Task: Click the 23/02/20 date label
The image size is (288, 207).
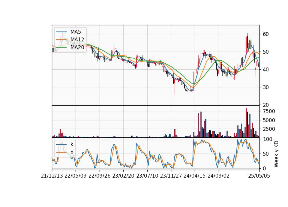Action: 123,176
